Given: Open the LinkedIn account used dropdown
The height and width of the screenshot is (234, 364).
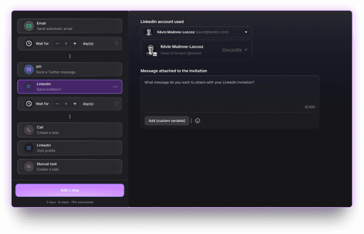Looking at the screenshot, I should (x=196, y=32).
